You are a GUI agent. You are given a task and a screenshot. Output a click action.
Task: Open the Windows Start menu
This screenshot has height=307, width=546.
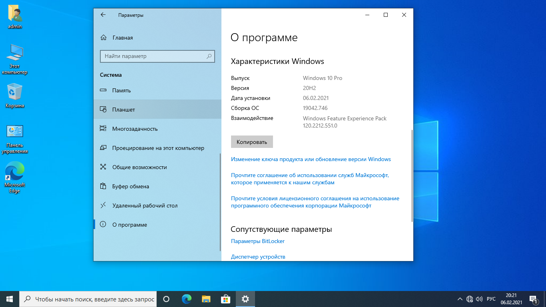pyautogui.click(x=10, y=299)
